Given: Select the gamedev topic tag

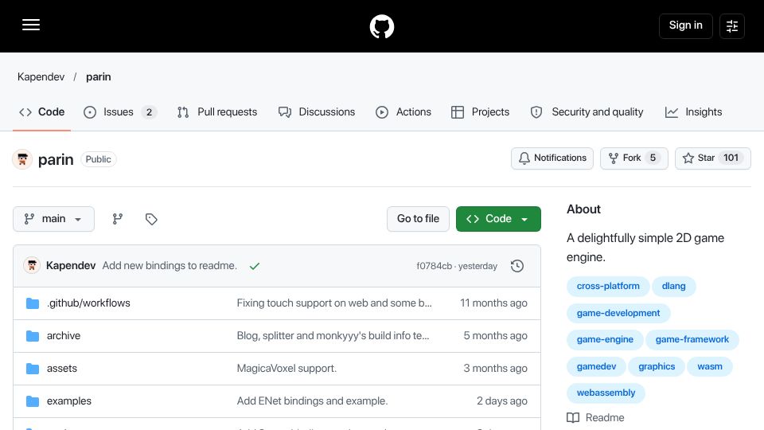Looking at the screenshot, I should click(x=596, y=366).
